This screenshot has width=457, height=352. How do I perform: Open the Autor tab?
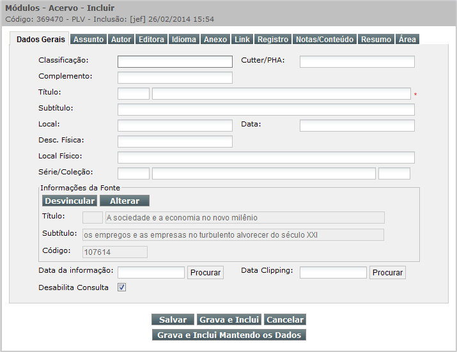pos(121,40)
